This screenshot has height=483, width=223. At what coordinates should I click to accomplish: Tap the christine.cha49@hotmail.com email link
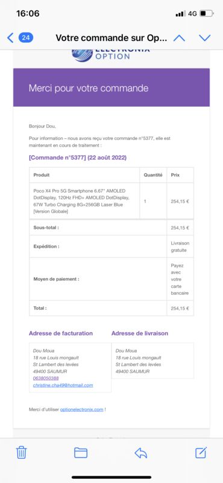click(x=63, y=385)
